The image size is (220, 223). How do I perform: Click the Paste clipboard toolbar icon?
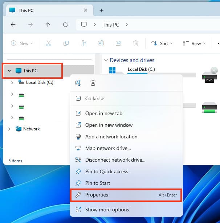[x=83, y=43]
